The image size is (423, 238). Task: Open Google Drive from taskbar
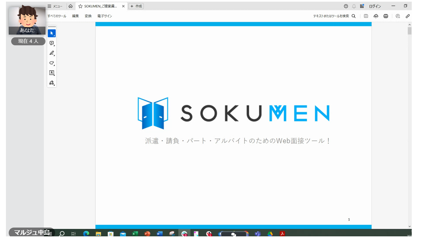click(270, 234)
